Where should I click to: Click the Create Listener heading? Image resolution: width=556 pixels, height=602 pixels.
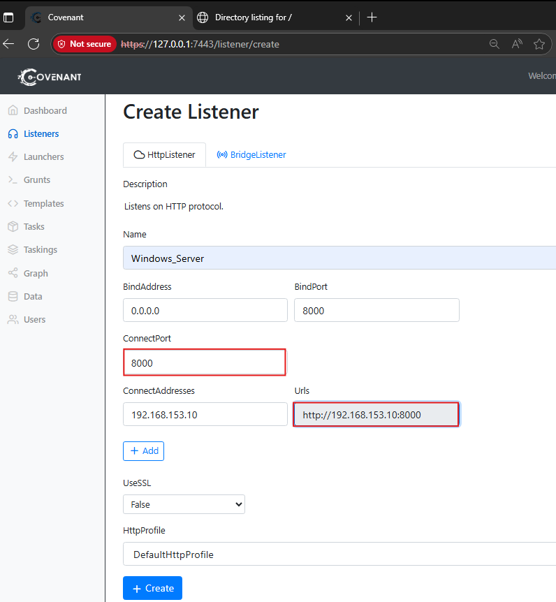click(191, 112)
